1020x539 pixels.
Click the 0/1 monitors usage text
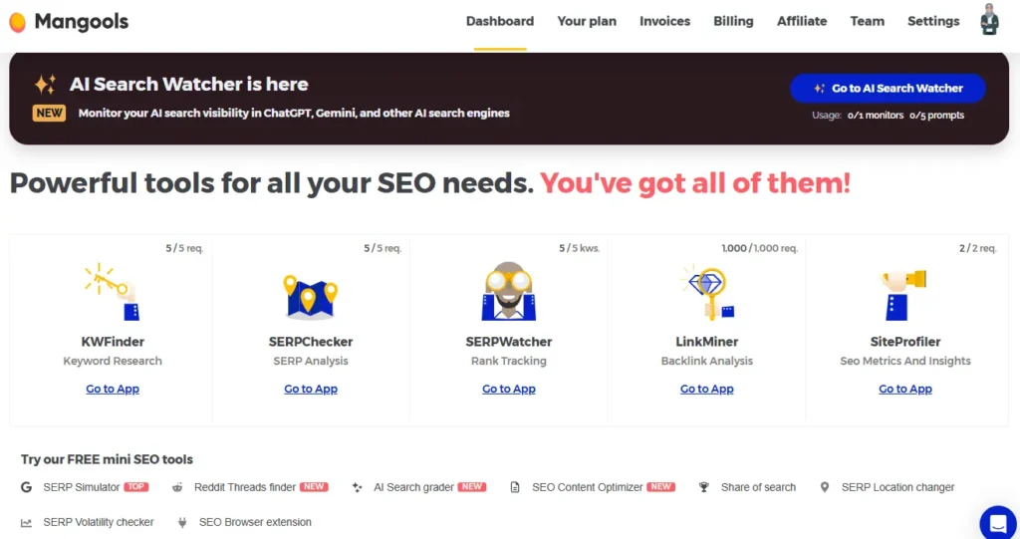point(875,116)
